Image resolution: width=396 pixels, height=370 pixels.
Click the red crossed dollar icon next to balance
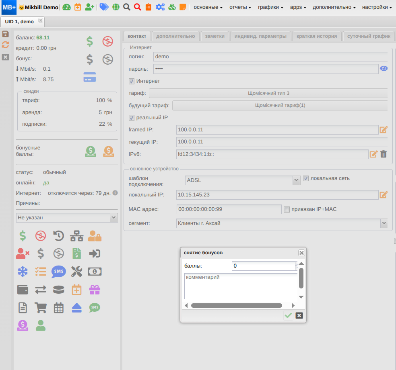107,41
